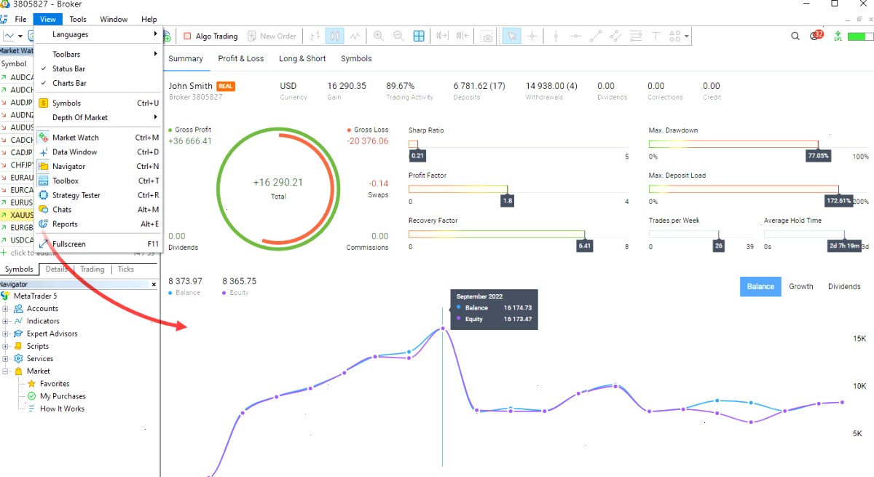The height and width of the screenshot is (477, 874).
Task: Show the Growth chart view
Action: (x=801, y=286)
